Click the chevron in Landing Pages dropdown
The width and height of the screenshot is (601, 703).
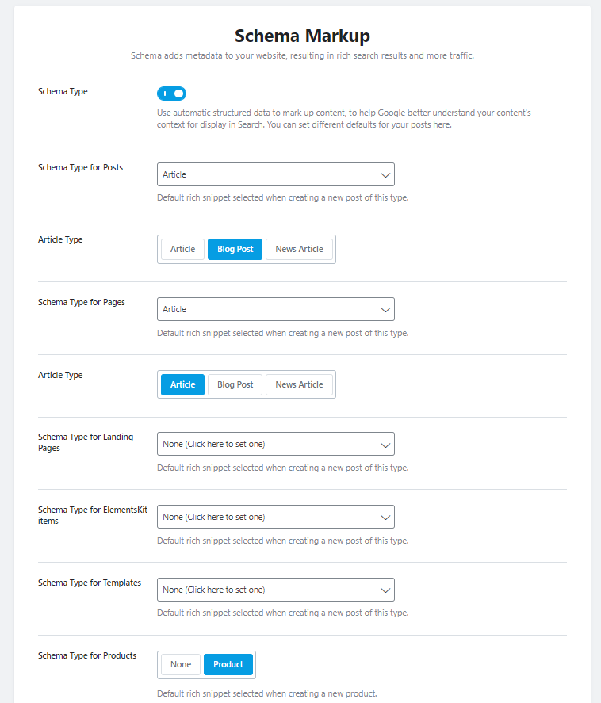pos(385,444)
